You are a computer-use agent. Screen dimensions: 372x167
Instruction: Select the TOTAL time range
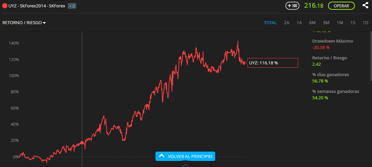coord(270,23)
